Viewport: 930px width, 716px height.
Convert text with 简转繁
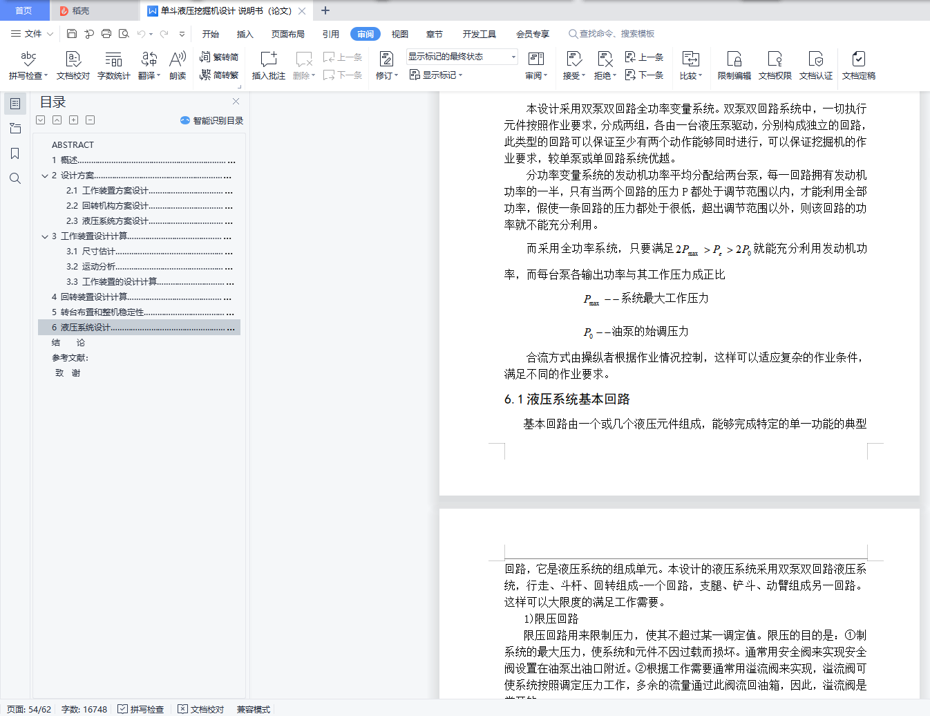tap(219, 75)
